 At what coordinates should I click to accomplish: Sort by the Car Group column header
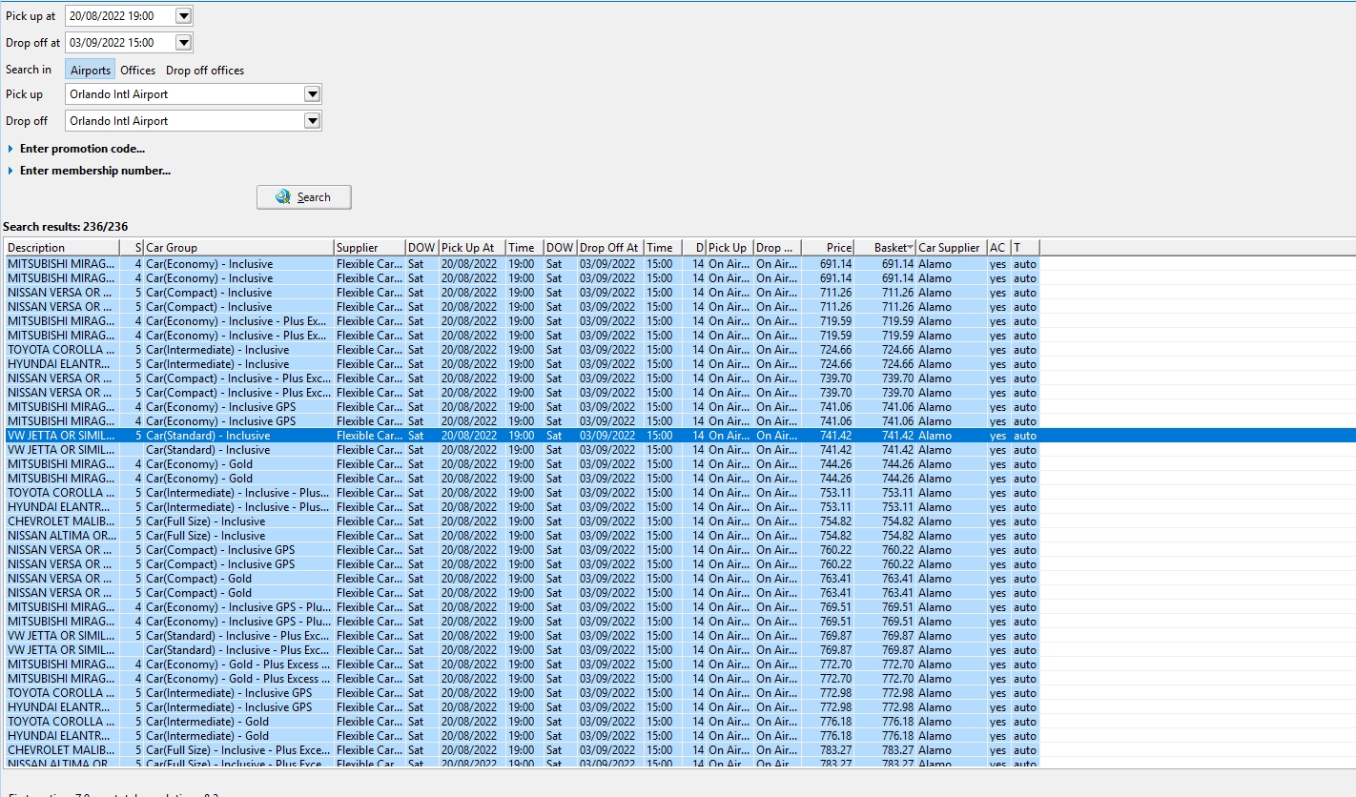coord(238,248)
